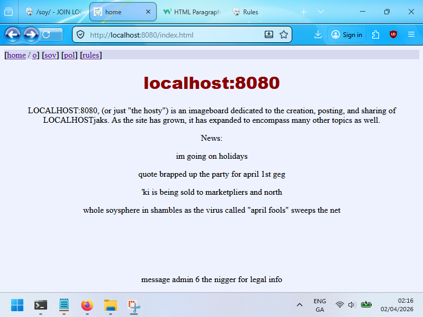Expand the list all tabs dropdown

pyautogui.click(x=321, y=12)
